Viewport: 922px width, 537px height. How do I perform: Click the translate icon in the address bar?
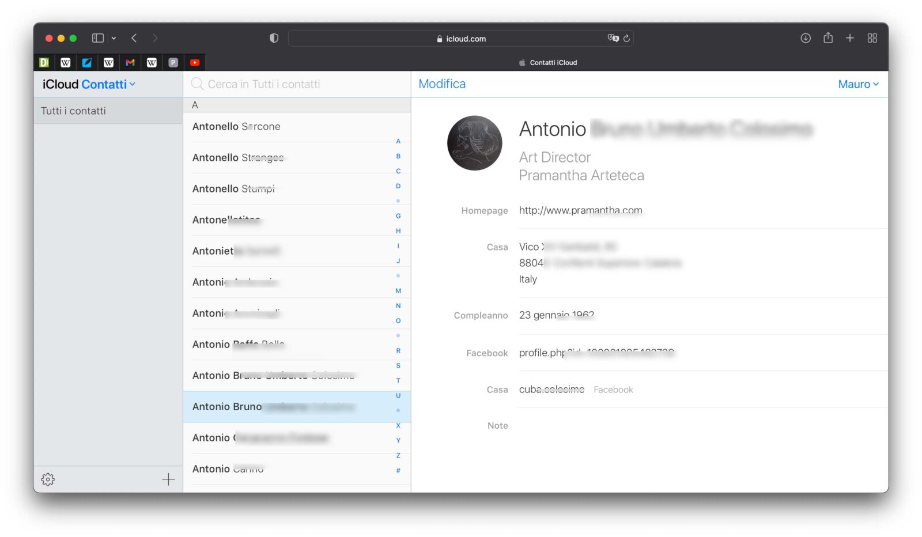[x=613, y=38]
